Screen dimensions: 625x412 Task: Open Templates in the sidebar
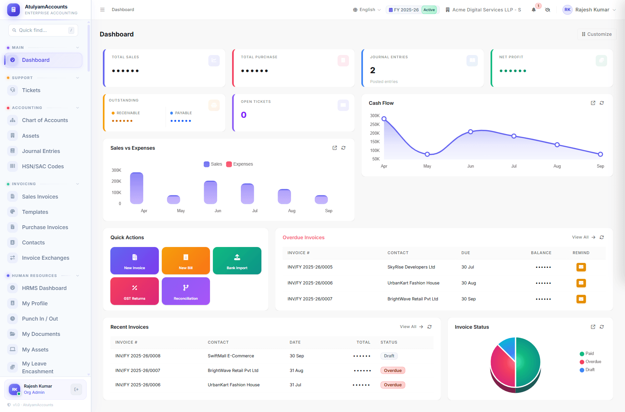click(43, 212)
